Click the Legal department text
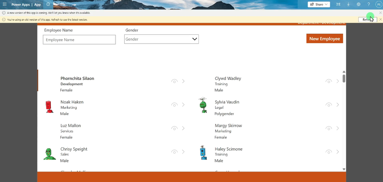 pos(219,107)
